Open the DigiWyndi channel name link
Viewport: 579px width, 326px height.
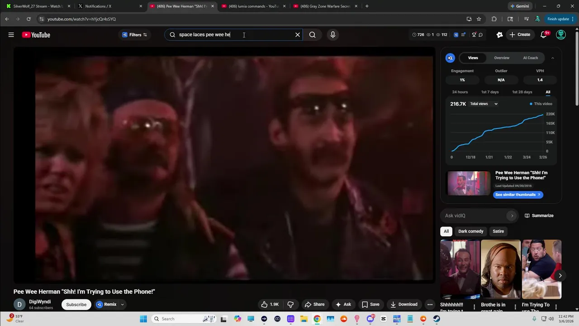[x=40, y=302]
